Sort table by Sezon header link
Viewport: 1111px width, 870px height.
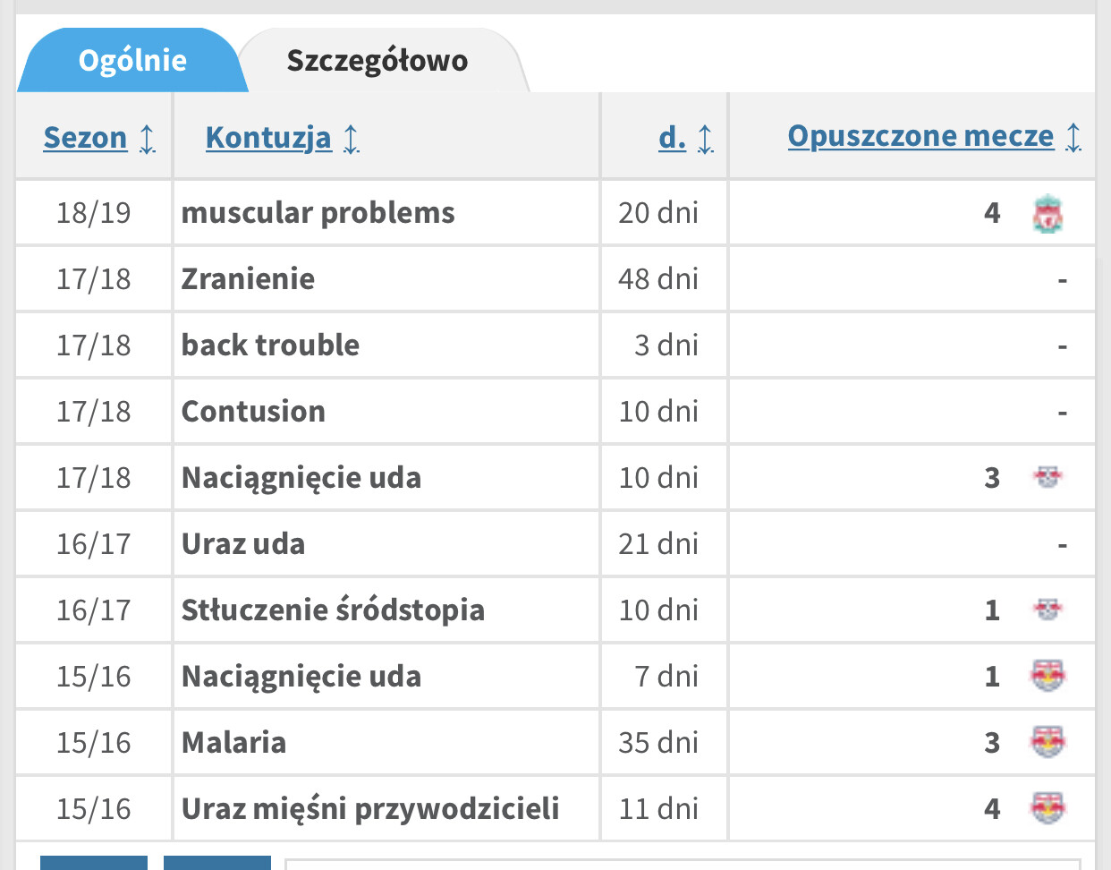tap(86, 138)
